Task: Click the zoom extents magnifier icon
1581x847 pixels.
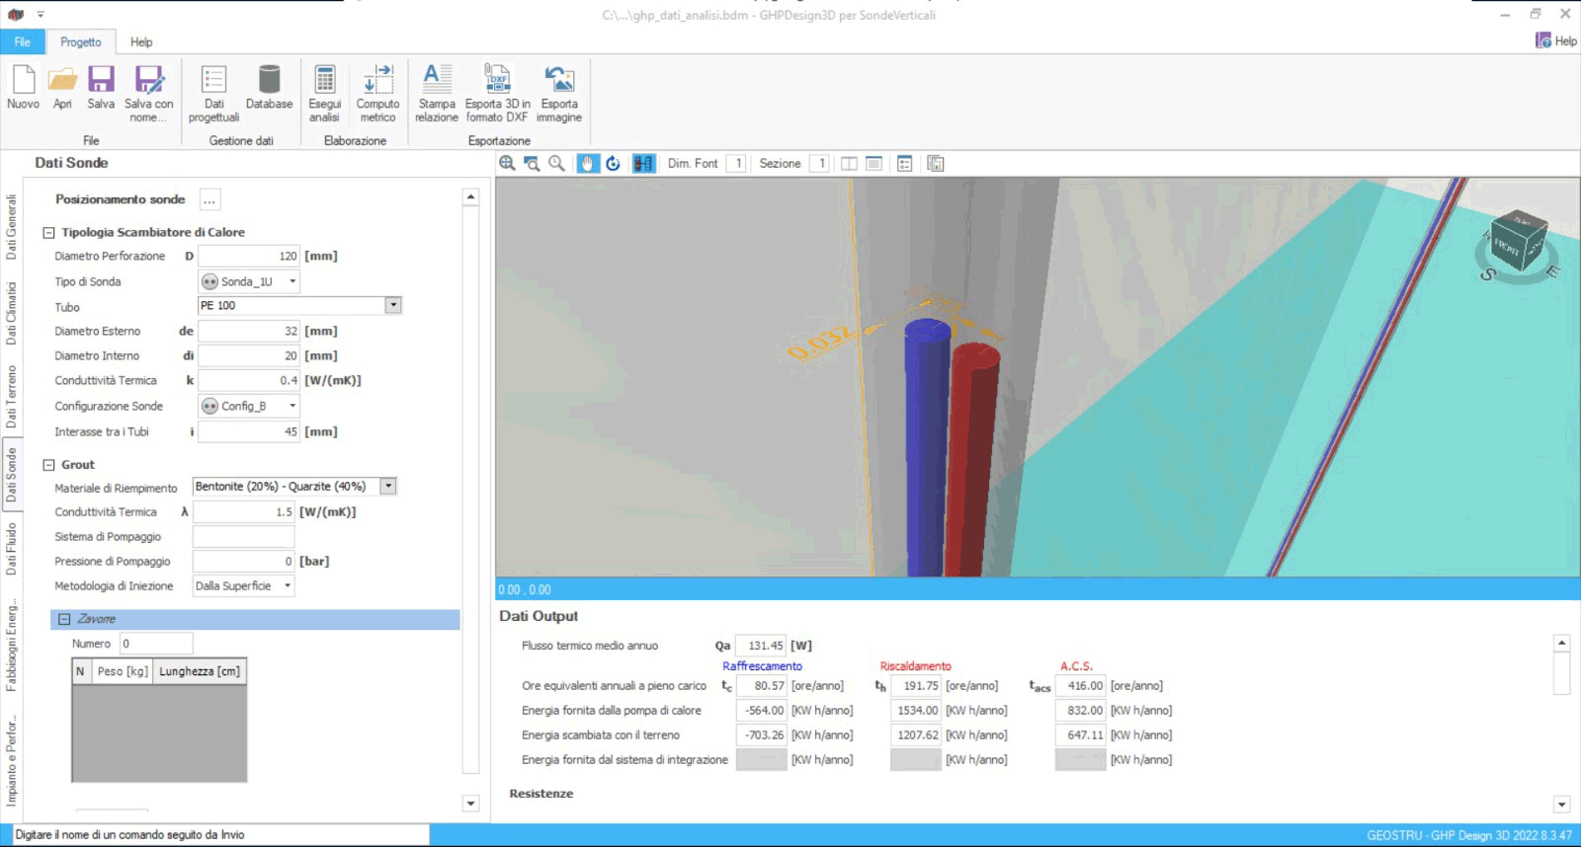Action: click(507, 164)
